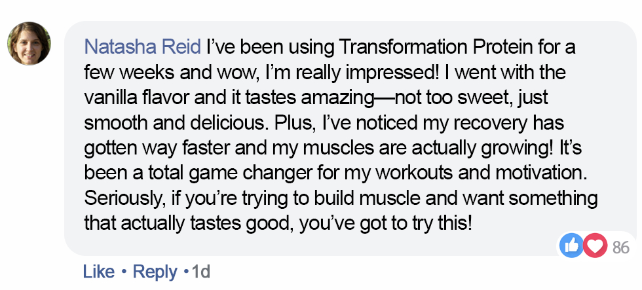Reply to Natasha Reid's comment
The image size is (642, 290).
156,271
